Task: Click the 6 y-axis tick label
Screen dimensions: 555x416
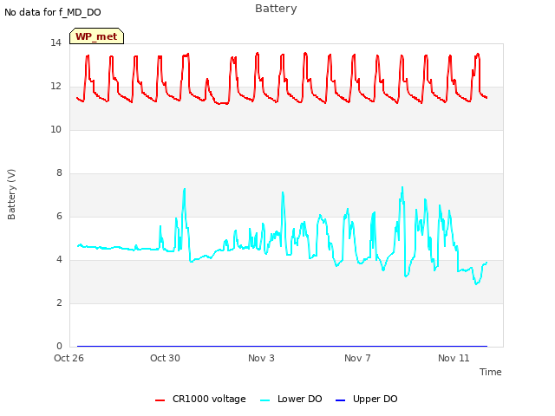Action: pos(59,217)
